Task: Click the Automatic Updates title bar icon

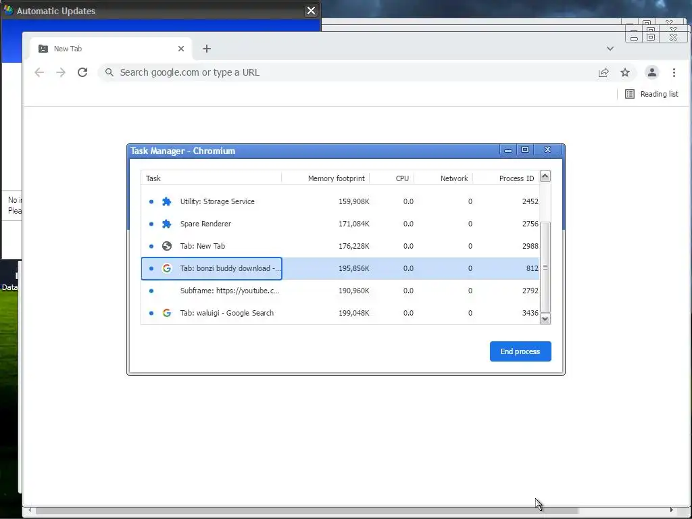Action: click(8, 10)
